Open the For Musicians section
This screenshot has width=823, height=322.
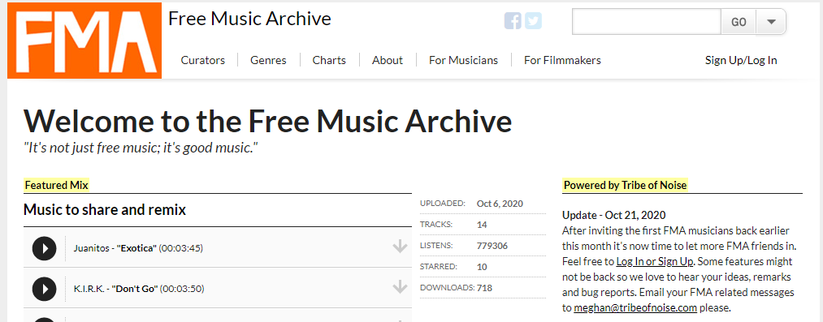[463, 60]
